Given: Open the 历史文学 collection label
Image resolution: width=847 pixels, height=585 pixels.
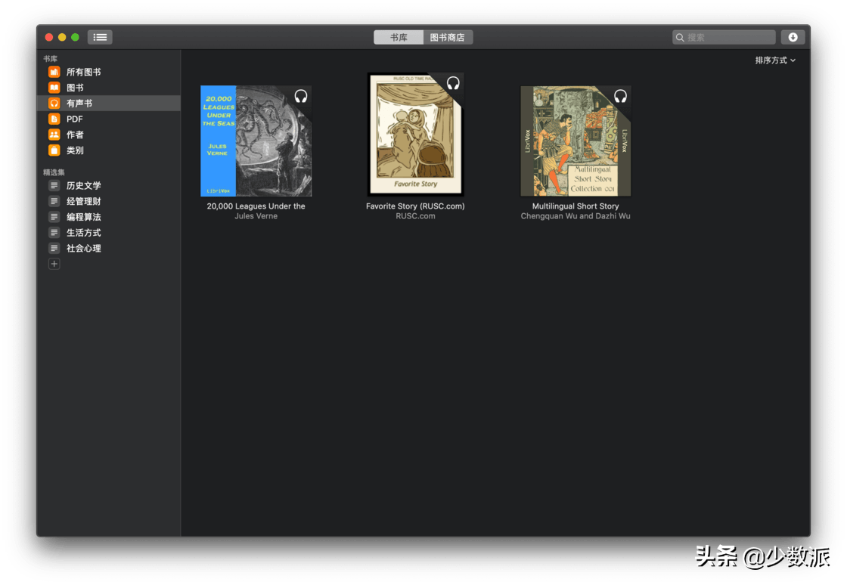Looking at the screenshot, I should (x=84, y=185).
